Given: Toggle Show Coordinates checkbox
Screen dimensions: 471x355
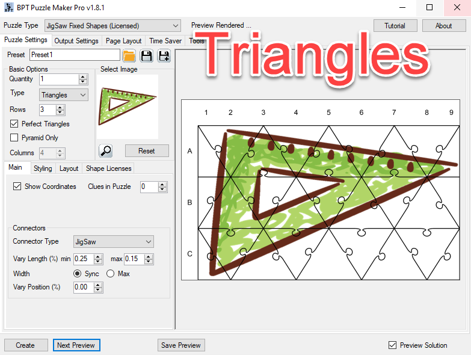Looking at the screenshot, I should (17, 187).
